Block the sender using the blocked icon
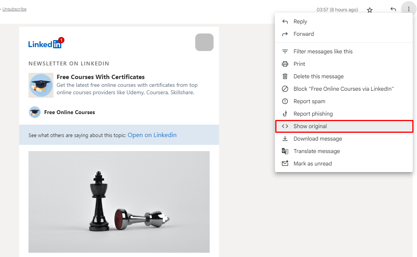The image size is (417, 257). 285,89
